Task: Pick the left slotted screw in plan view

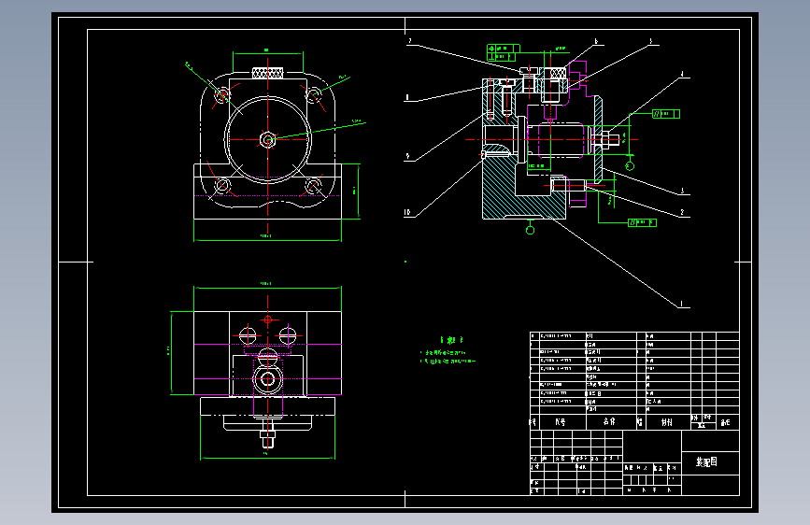Action: 248,336
